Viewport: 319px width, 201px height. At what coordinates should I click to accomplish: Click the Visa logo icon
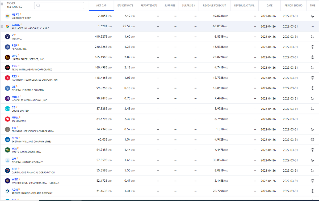(8, 37)
